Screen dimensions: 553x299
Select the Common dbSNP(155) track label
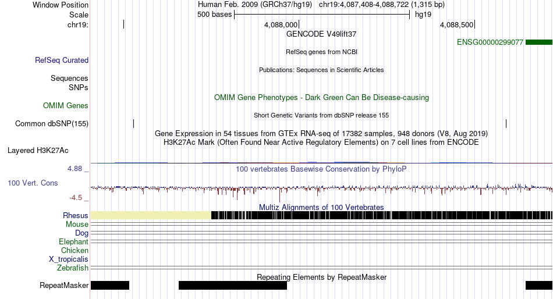tap(52, 124)
